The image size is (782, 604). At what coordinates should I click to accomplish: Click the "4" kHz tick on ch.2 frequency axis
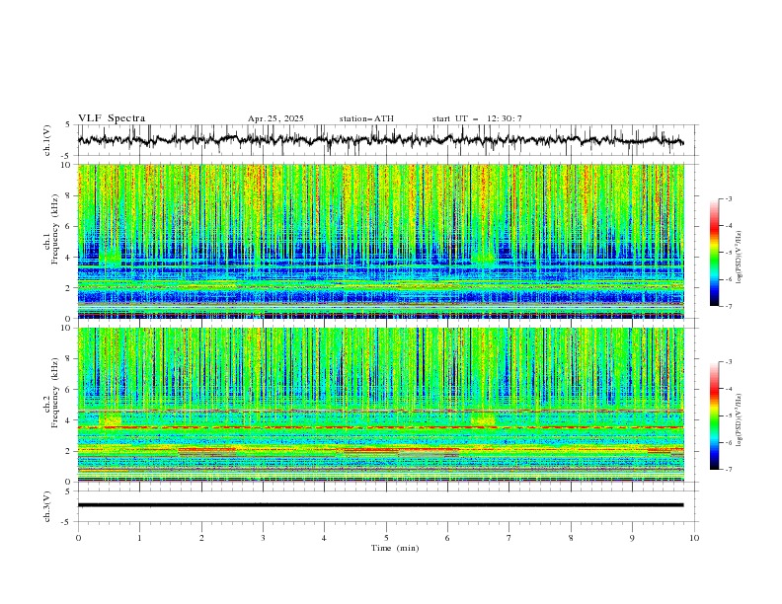(x=68, y=420)
